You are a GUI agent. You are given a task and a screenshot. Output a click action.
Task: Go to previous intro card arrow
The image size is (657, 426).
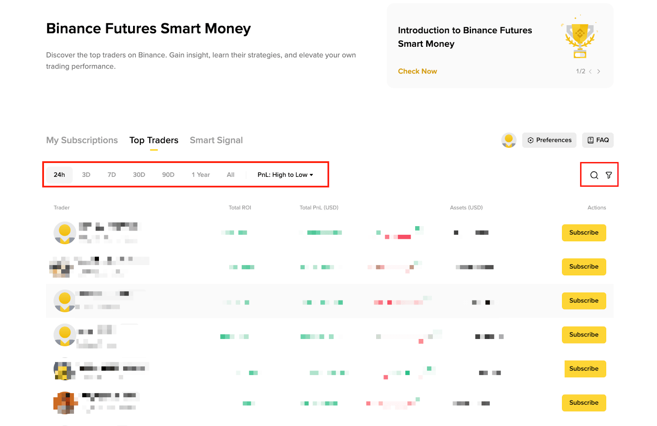[590, 71]
